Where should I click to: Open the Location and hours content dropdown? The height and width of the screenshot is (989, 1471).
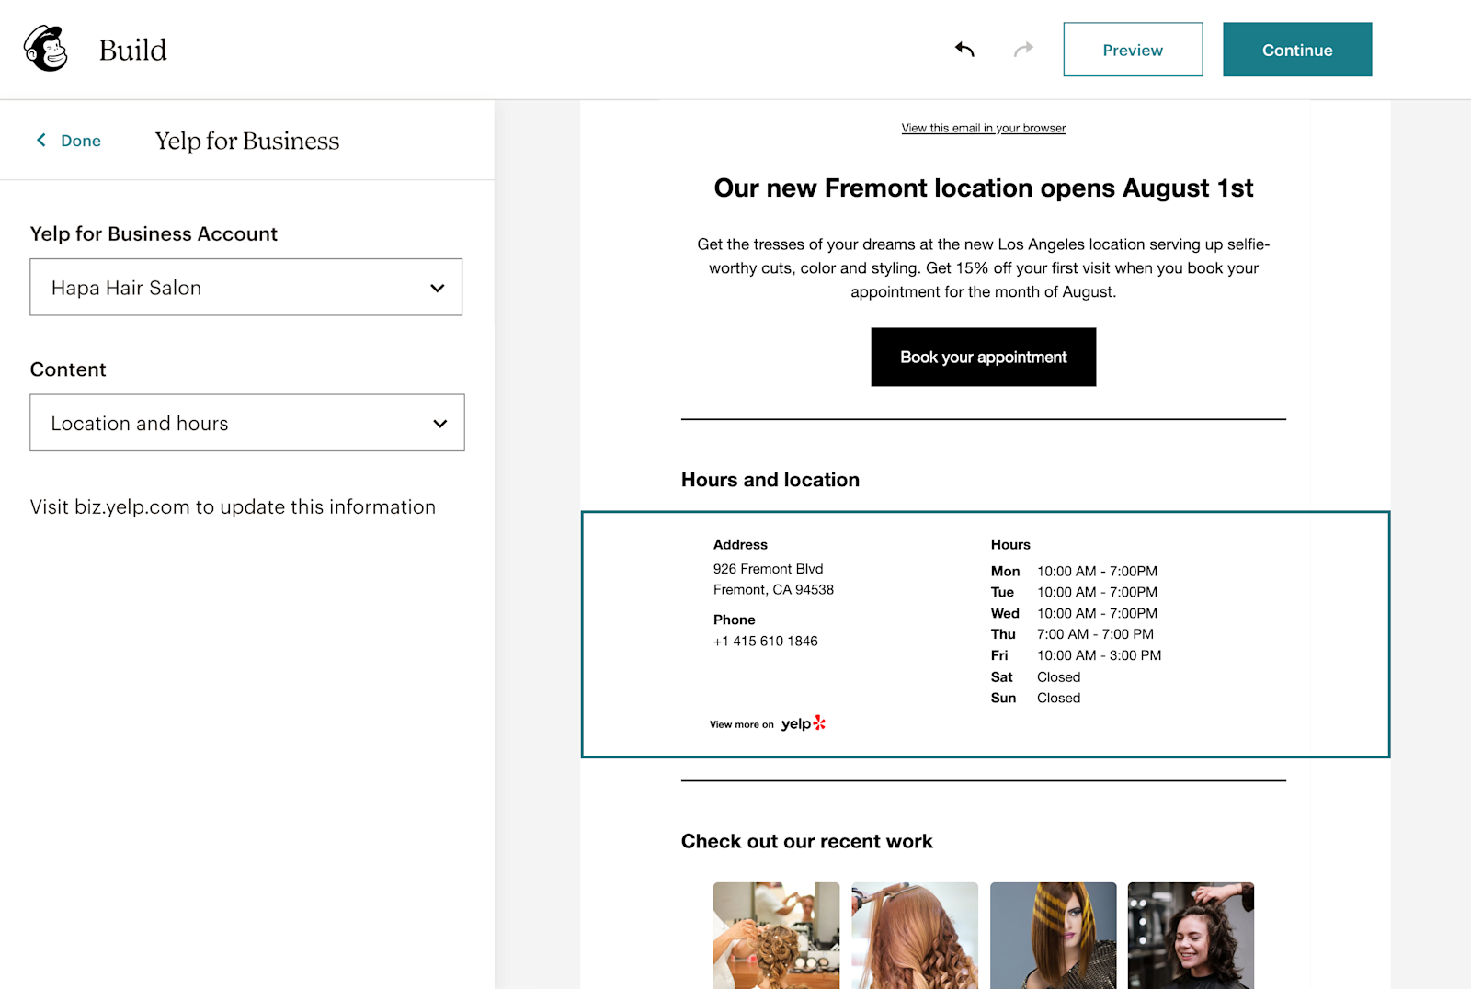(x=247, y=423)
